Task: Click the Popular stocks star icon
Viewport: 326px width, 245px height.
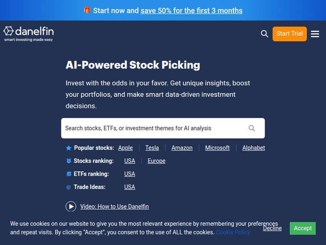Action: click(x=69, y=148)
